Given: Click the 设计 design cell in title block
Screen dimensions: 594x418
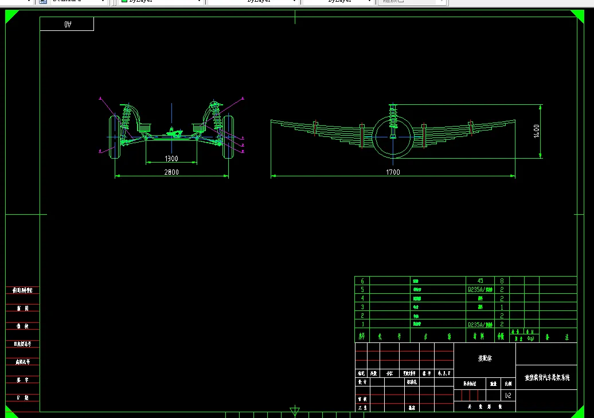Looking at the screenshot, I should [x=362, y=382].
